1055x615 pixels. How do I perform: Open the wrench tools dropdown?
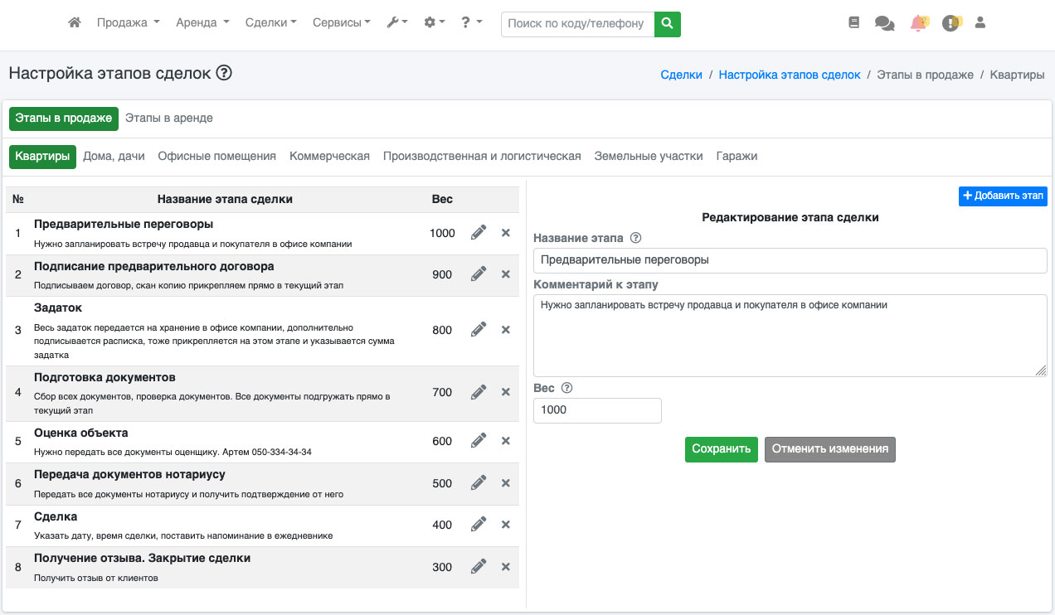pyautogui.click(x=397, y=23)
